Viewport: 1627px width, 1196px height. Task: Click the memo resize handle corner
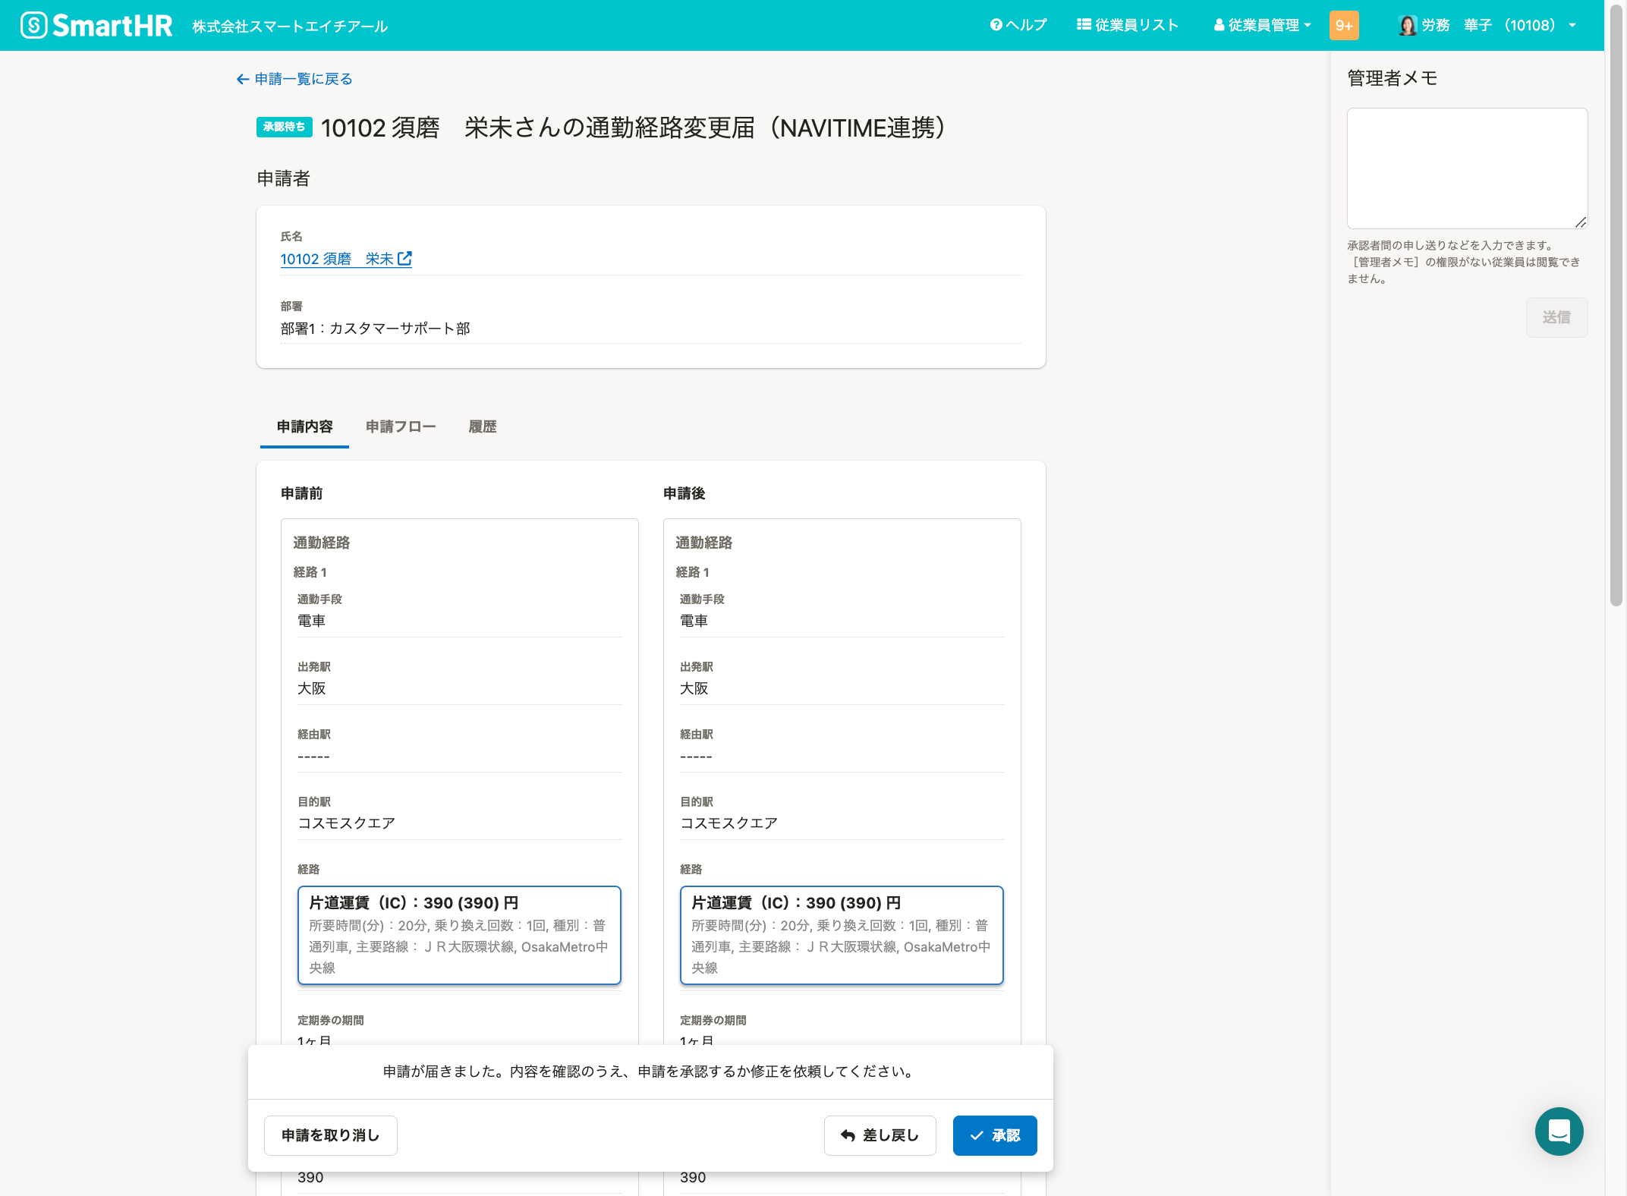click(x=1581, y=222)
